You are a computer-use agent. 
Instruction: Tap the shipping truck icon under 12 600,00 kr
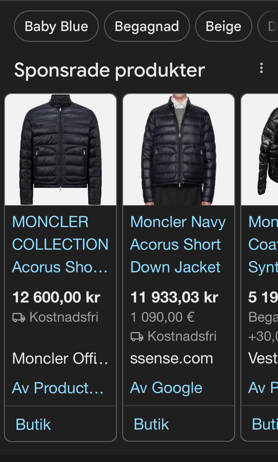[x=19, y=318]
